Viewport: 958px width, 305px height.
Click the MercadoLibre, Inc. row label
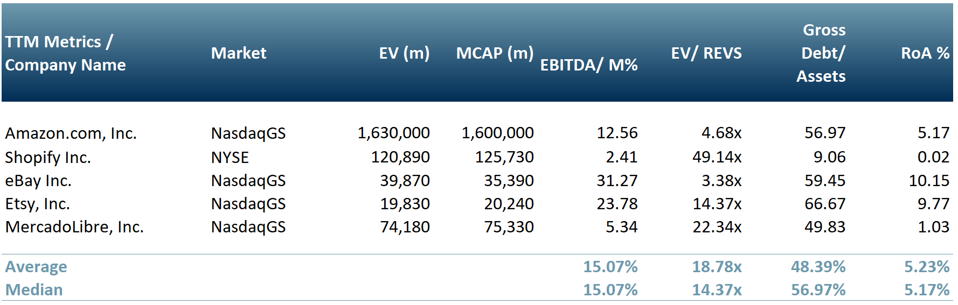pyautogui.click(x=74, y=227)
